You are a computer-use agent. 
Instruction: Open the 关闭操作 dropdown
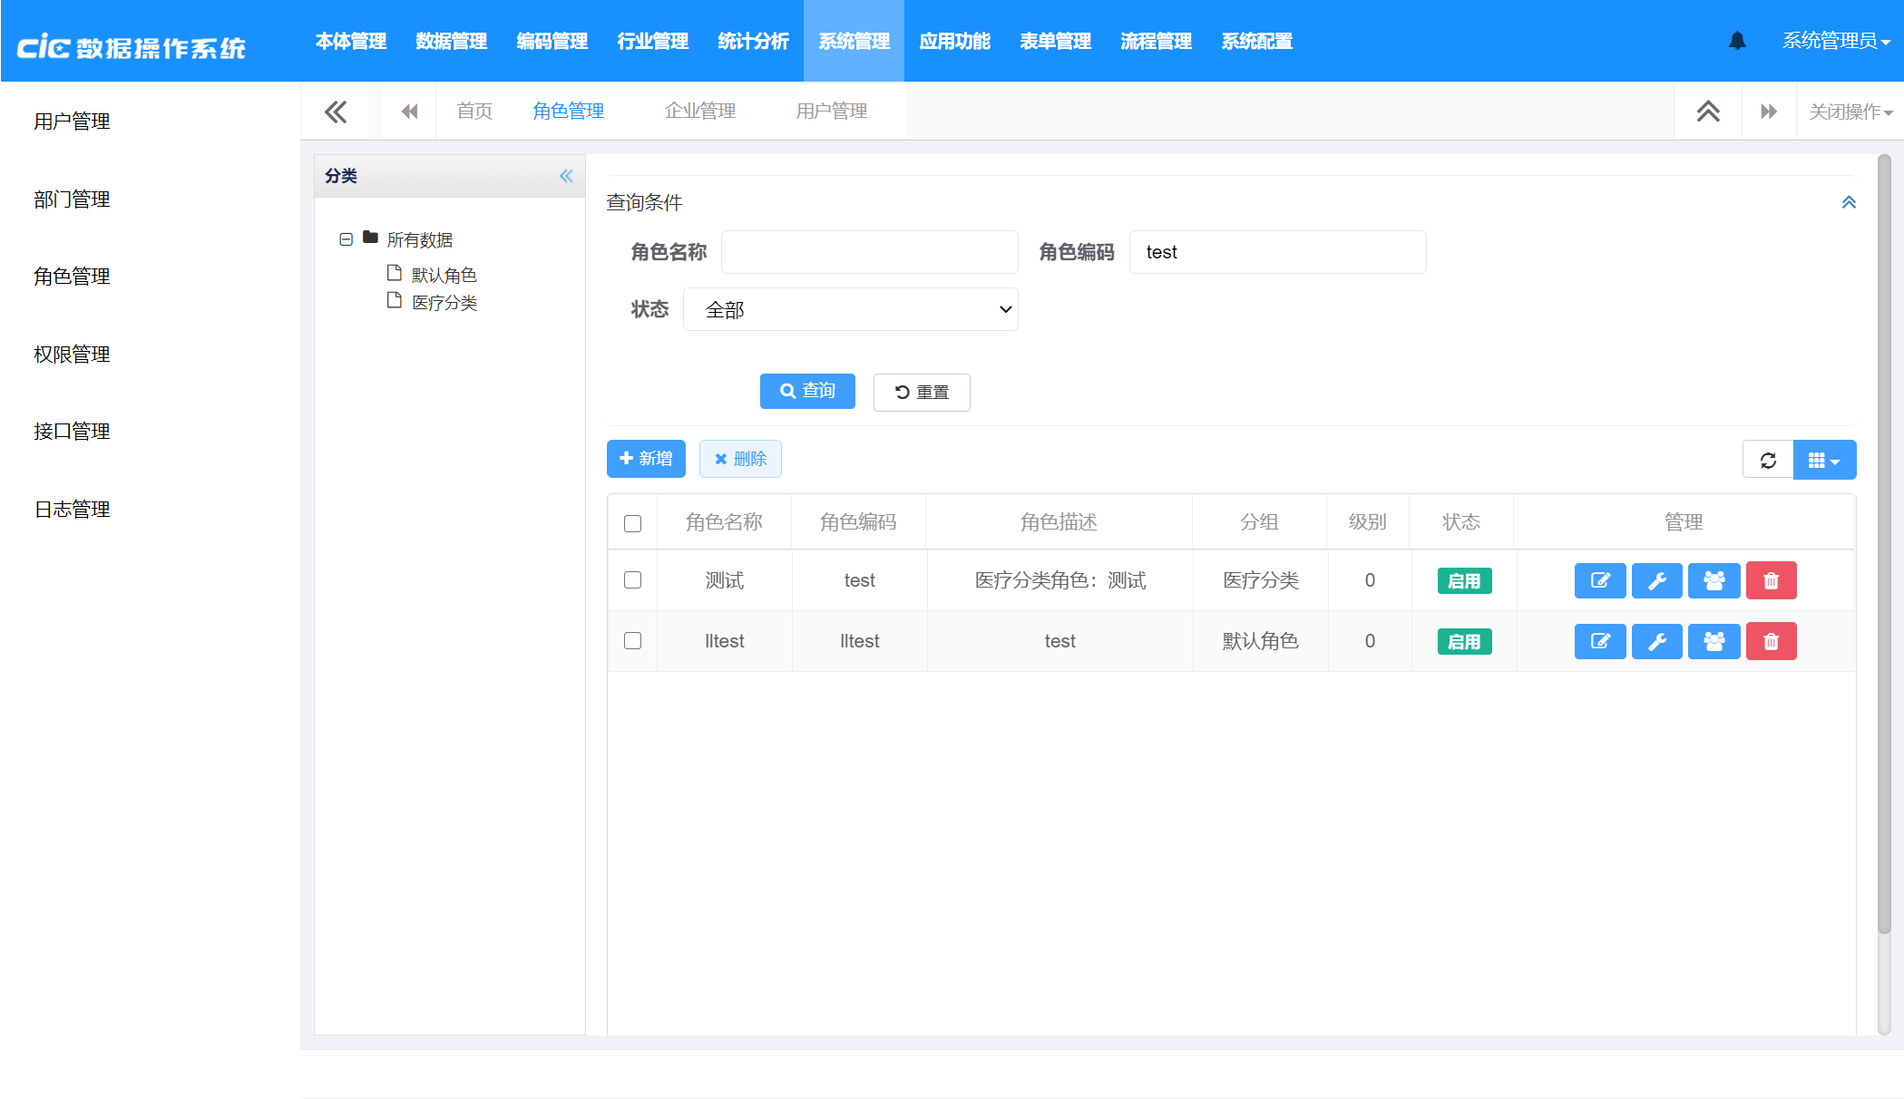tap(1850, 112)
